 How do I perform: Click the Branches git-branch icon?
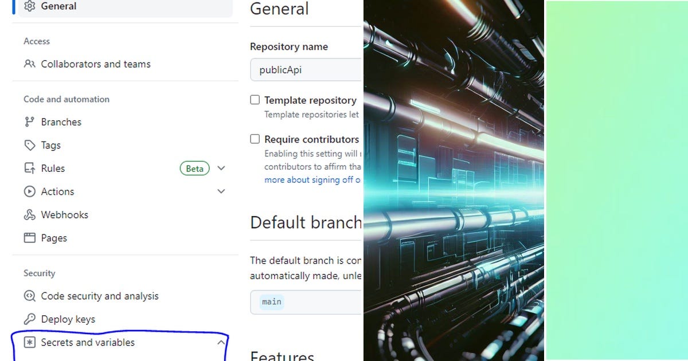pyautogui.click(x=30, y=122)
